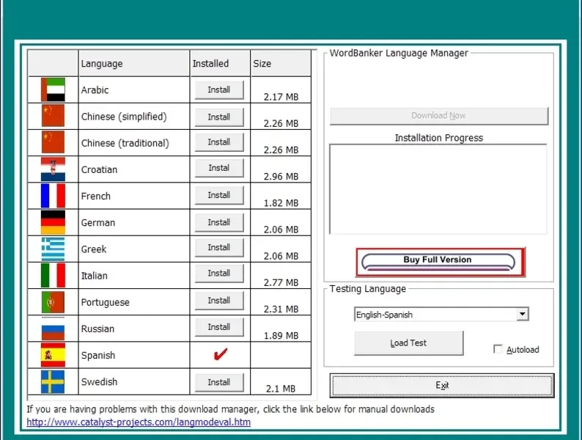Click the Chinese (traditional) flag icon
Screen dimensions: 582x440
tap(53, 142)
